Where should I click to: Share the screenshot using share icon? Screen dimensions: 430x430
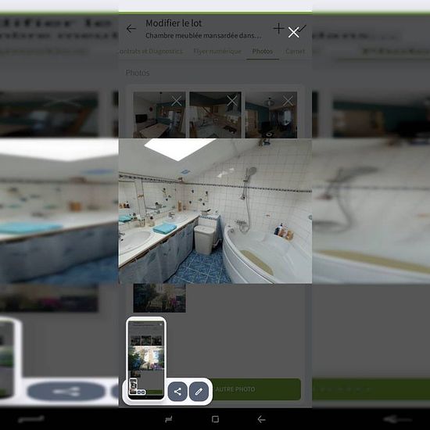tap(177, 392)
